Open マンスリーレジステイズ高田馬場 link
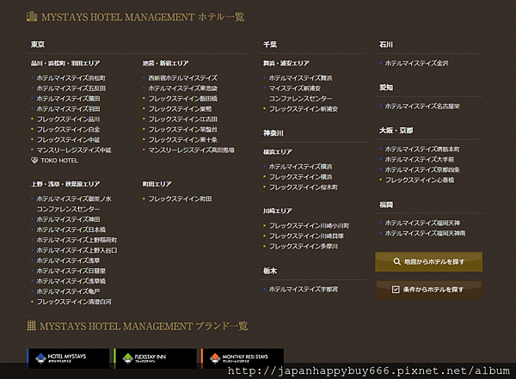The height and width of the screenshot is (379, 516). click(x=191, y=150)
